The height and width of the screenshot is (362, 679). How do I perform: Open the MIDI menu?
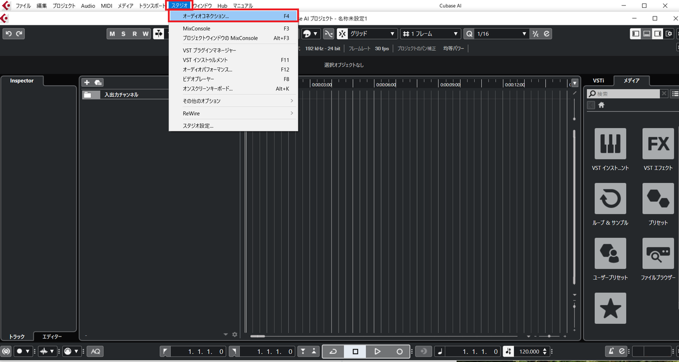(x=106, y=6)
